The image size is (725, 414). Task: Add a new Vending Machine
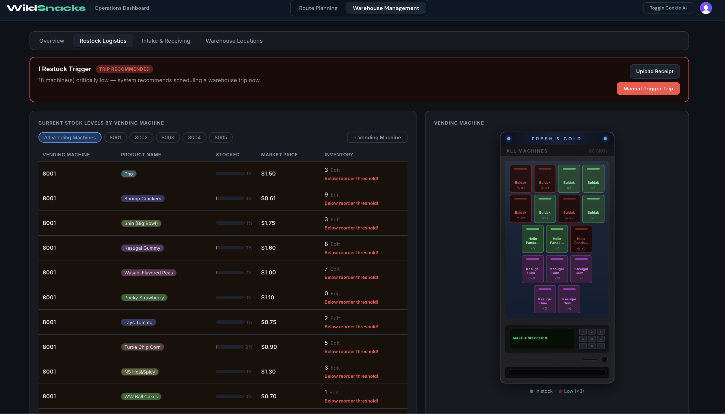point(377,137)
